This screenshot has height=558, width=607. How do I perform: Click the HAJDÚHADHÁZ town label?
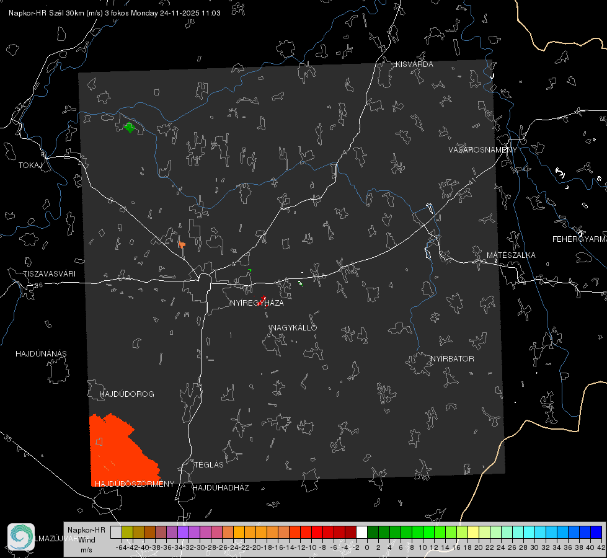click(221, 487)
